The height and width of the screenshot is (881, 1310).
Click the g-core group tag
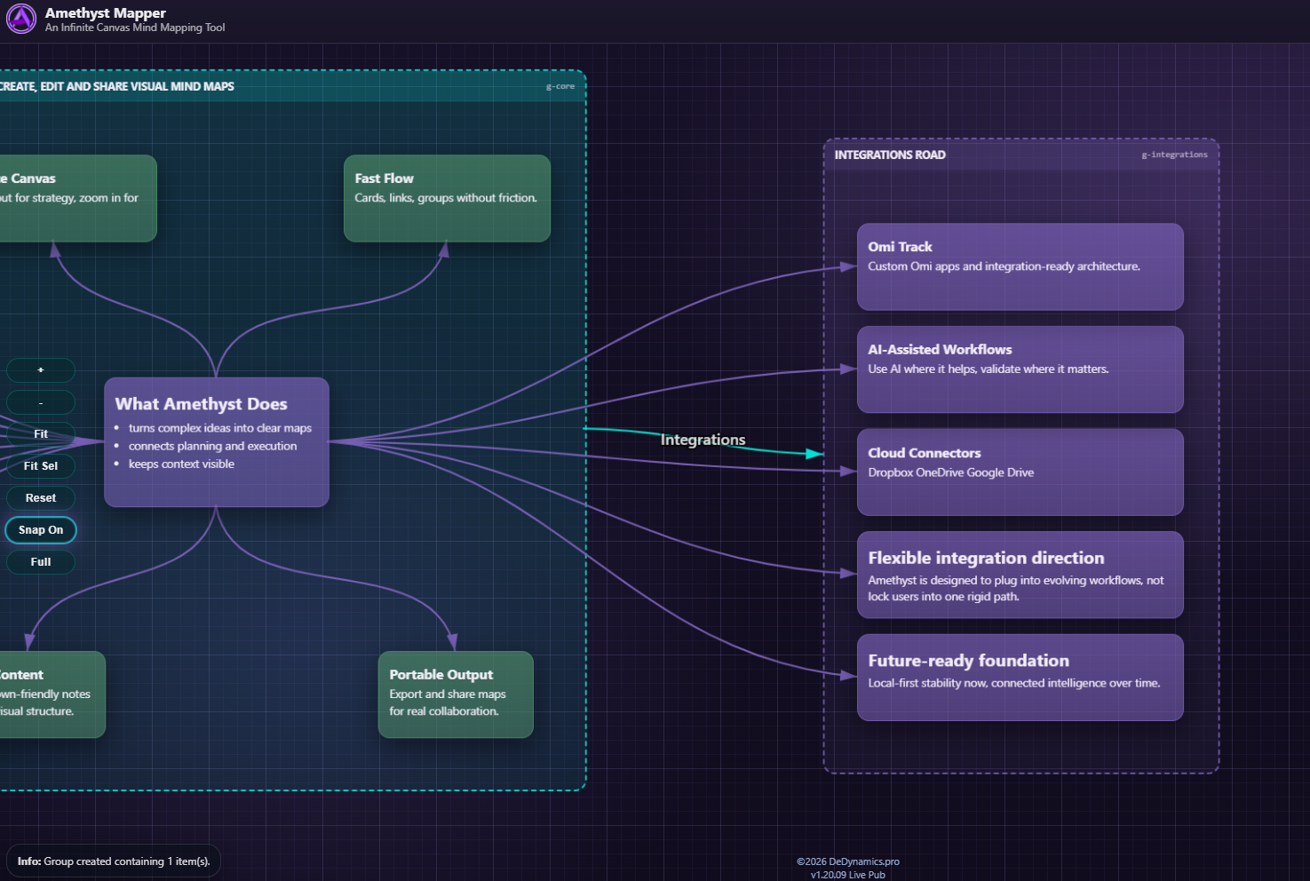560,87
